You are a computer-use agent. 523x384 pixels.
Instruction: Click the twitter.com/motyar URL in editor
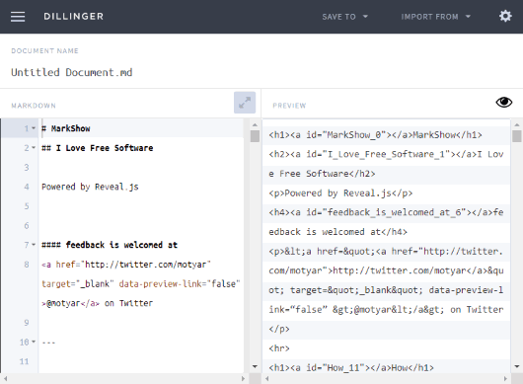(146, 265)
